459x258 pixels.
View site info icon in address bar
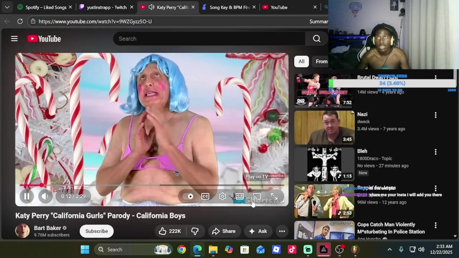(x=33, y=21)
